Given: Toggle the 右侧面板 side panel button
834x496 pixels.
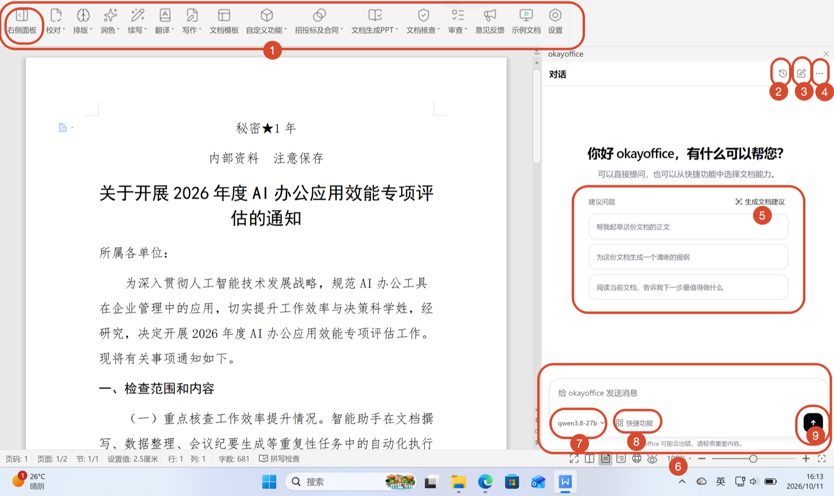Looking at the screenshot, I should point(22,22).
